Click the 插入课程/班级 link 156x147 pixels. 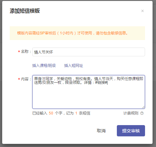[44, 66]
